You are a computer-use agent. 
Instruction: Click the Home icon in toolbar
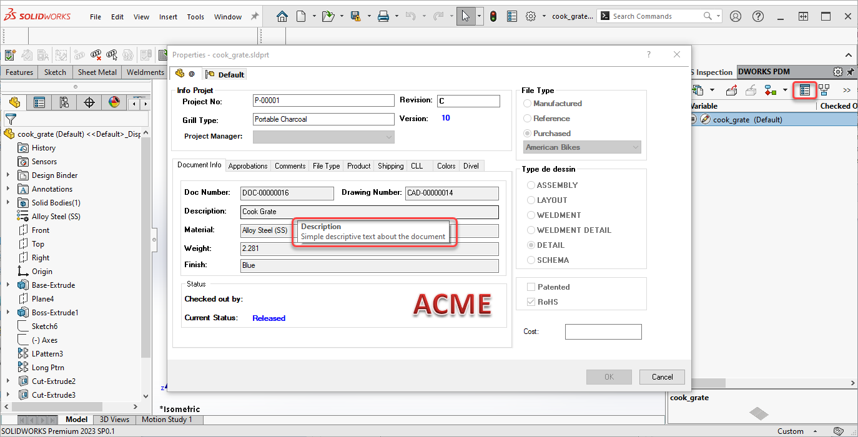click(282, 17)
